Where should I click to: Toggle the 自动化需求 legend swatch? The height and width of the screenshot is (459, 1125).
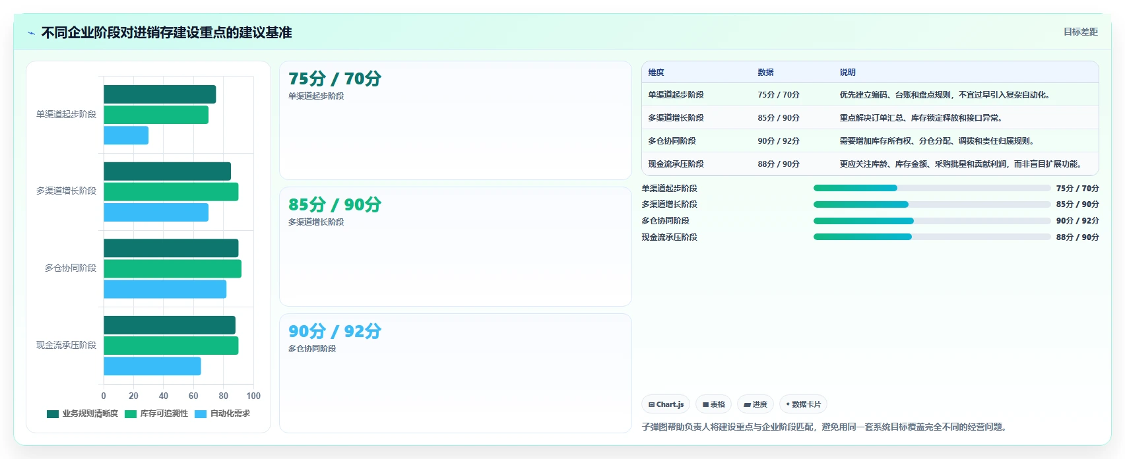pos(201,414)
